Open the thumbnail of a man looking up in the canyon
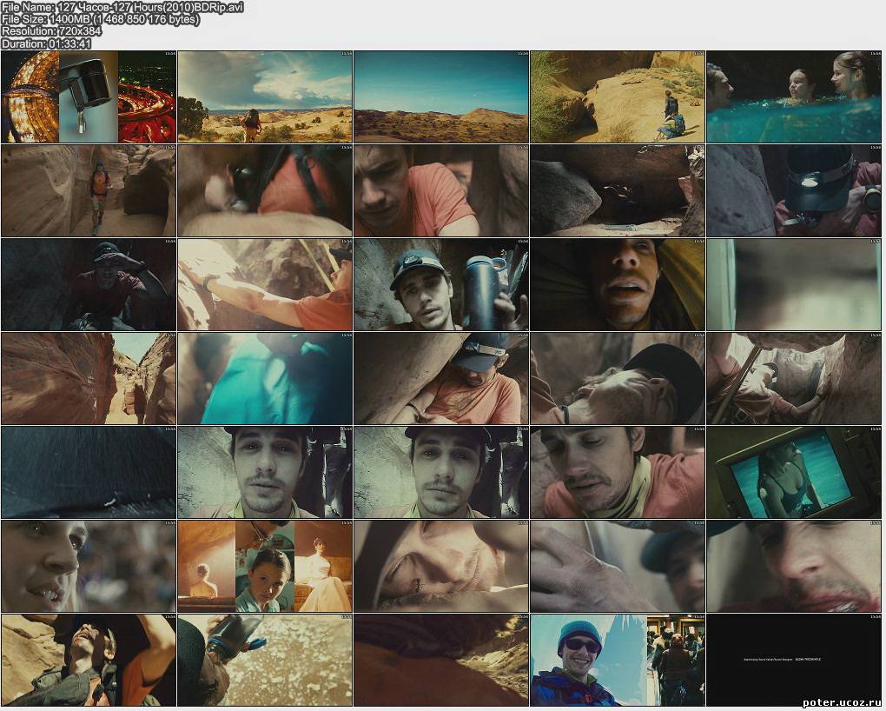 coord(89,660)
